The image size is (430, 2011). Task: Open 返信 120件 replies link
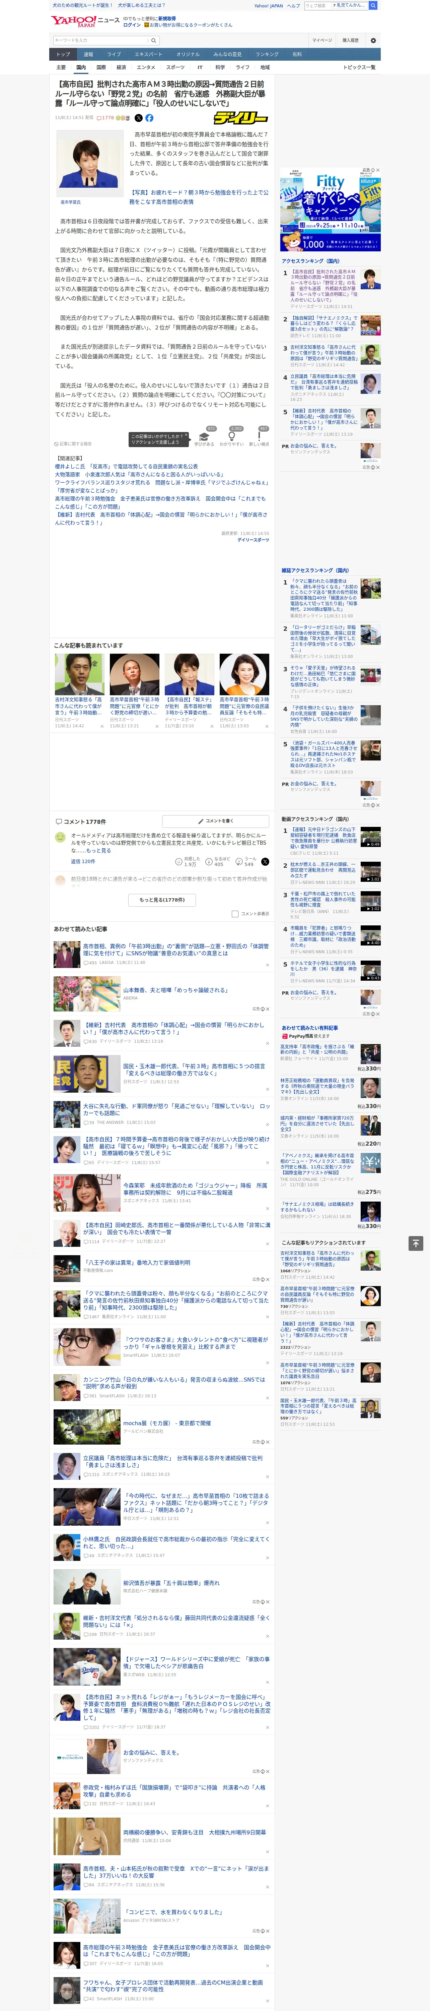coord(83,862)
